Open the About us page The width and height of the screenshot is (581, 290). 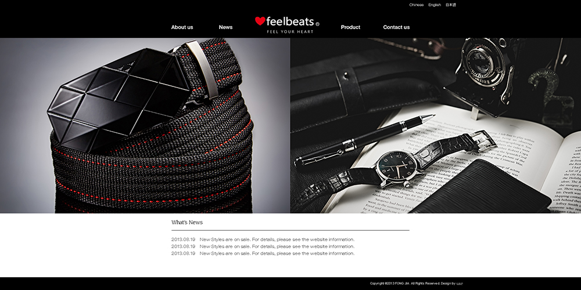coord(182,27)
